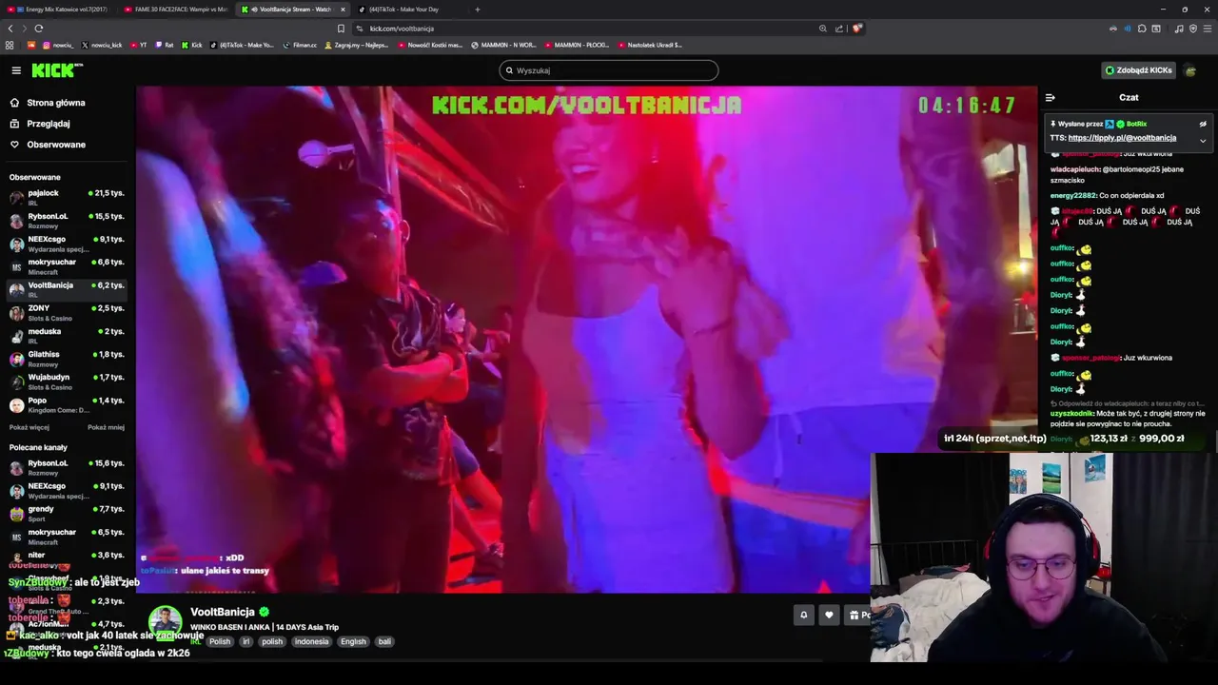Click the stream video player
Image resolution: width=1218 pixels, height=685 pixels.
pos(586,339)
